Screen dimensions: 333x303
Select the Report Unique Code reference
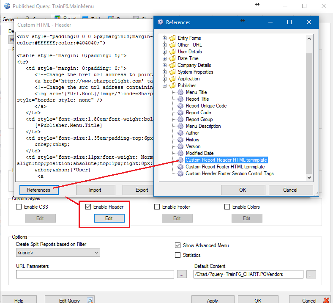click(206, 106)
